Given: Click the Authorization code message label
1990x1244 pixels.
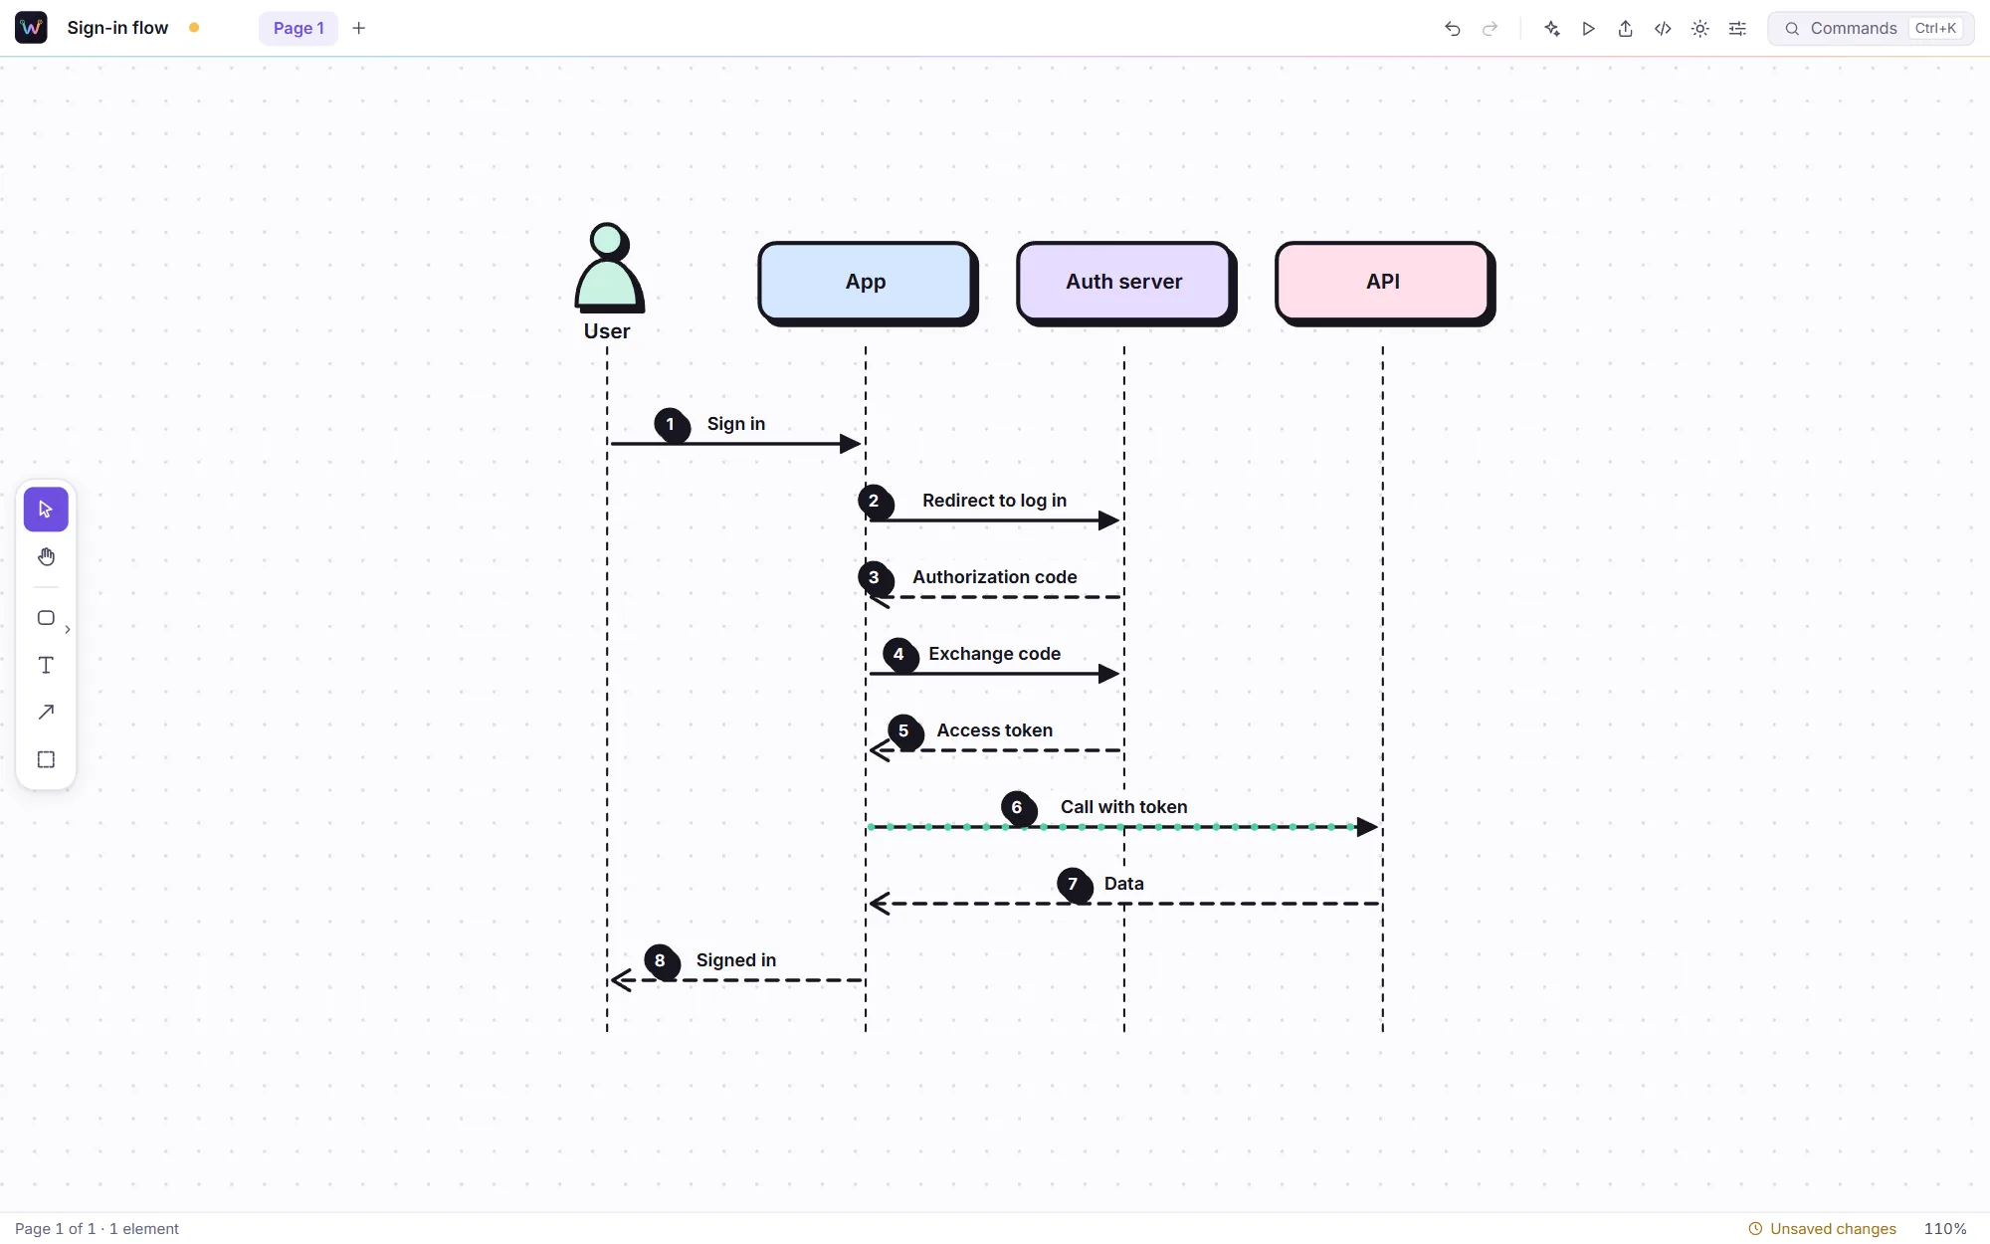Looking at the screenshot, I should click(x=995, y=577).
